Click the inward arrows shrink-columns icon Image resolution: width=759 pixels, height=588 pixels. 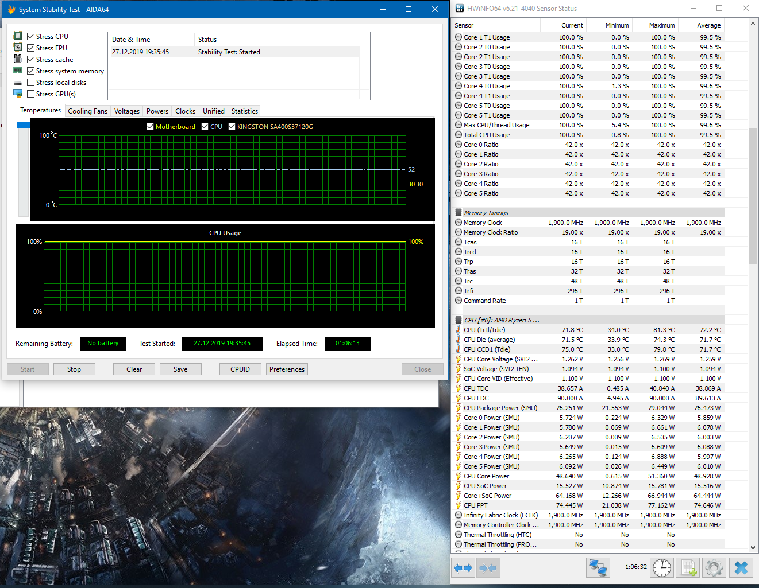click(x=488, y=568)
